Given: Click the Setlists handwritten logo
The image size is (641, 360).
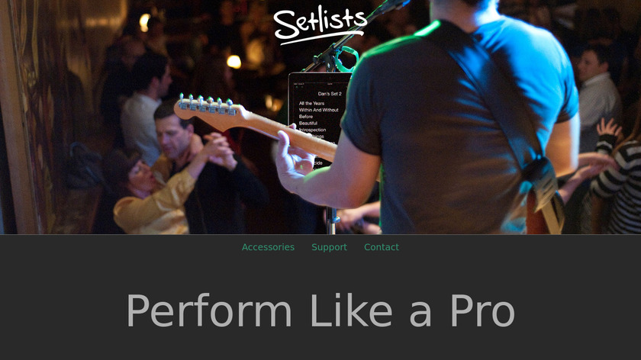Looking at the screenshot, I should (320, 24).
